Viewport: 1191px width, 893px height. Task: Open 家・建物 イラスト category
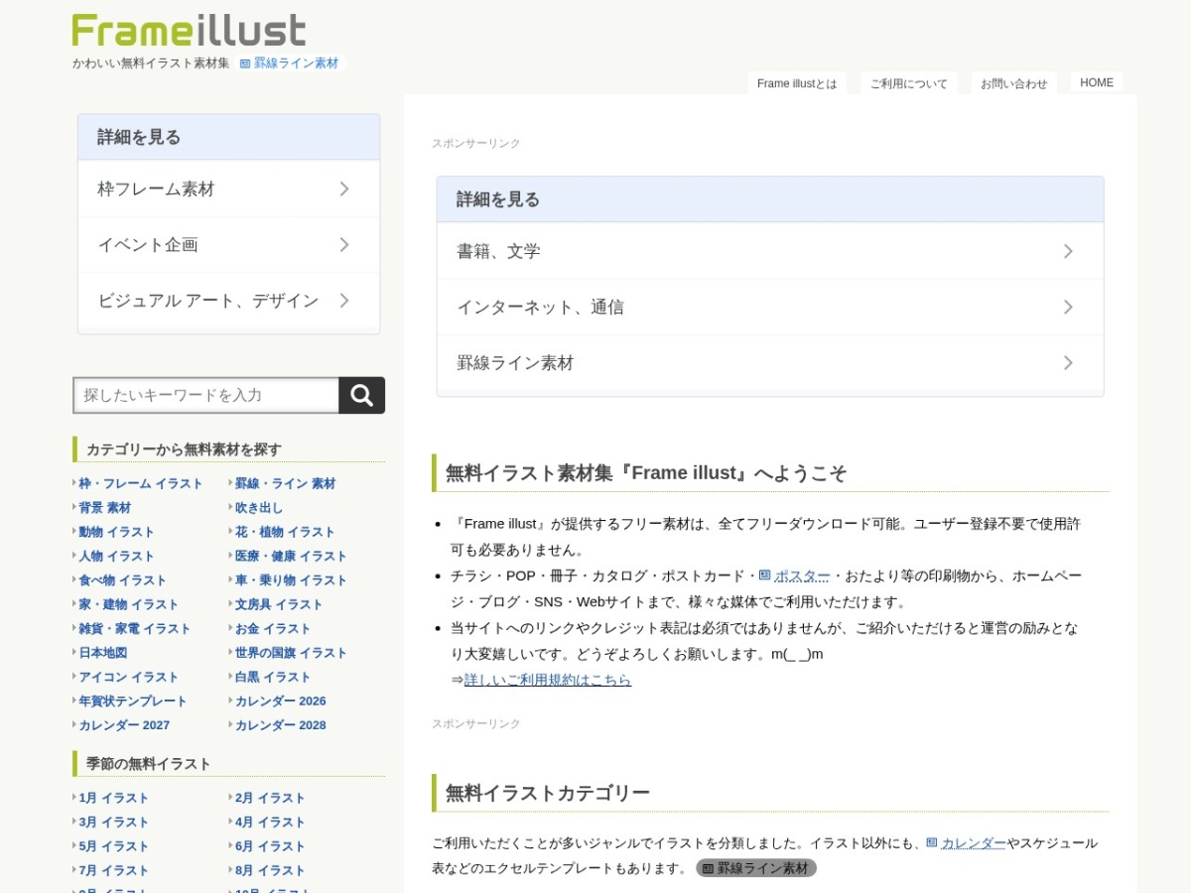pyautogui.click(x=128, y=604)
